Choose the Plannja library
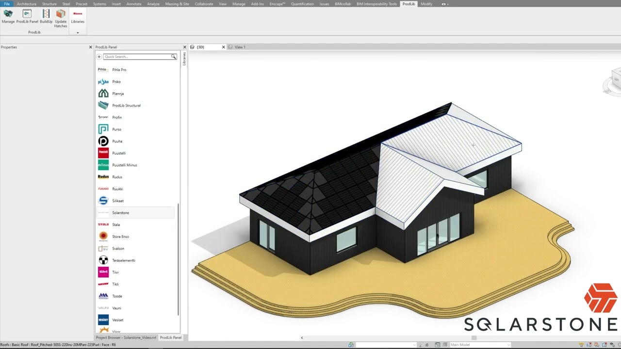 (x=135, y=94)
